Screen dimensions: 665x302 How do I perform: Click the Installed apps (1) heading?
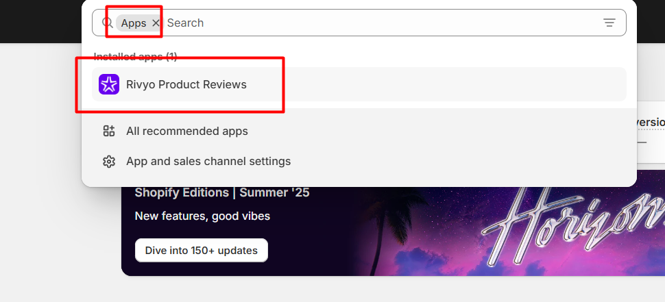coord(135,57)
